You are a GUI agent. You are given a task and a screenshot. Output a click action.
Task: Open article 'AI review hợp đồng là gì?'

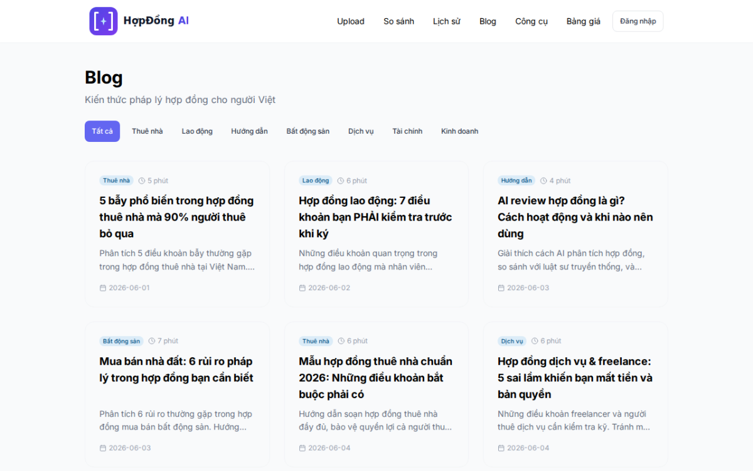pos(575,217)
